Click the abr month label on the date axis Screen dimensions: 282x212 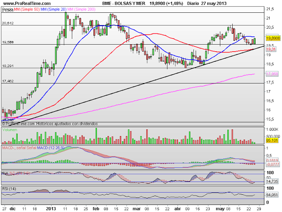(x=178, y=209)
